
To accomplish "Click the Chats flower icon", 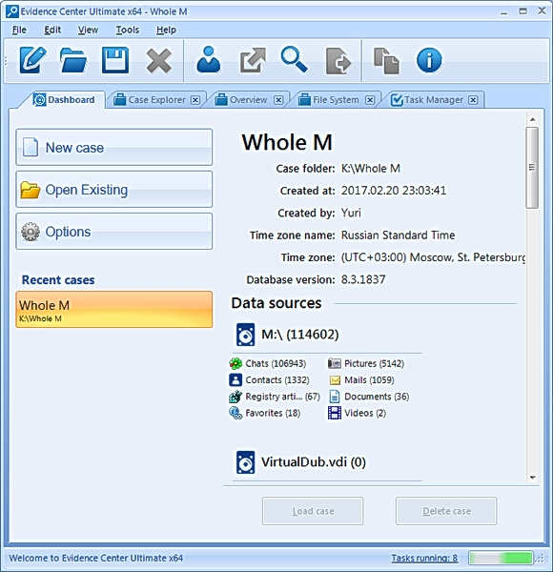I will pos(236,363).
